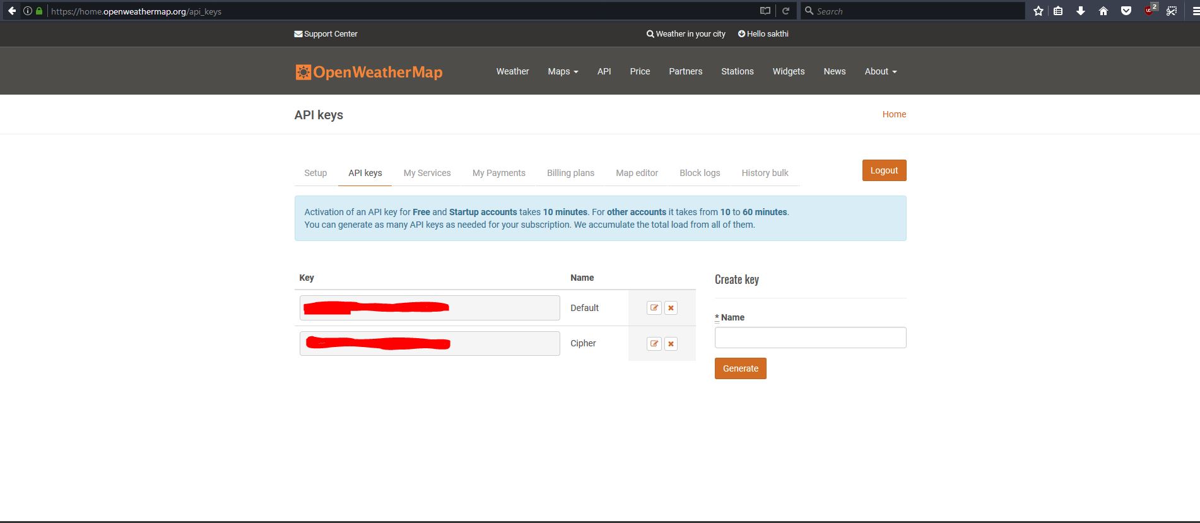Bookmark this page with star icon

[x=1038, y=11]
